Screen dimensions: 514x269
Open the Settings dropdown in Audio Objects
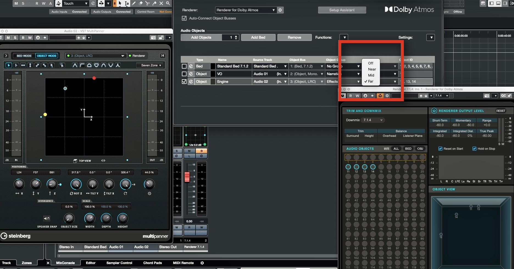tap(431, 38)
